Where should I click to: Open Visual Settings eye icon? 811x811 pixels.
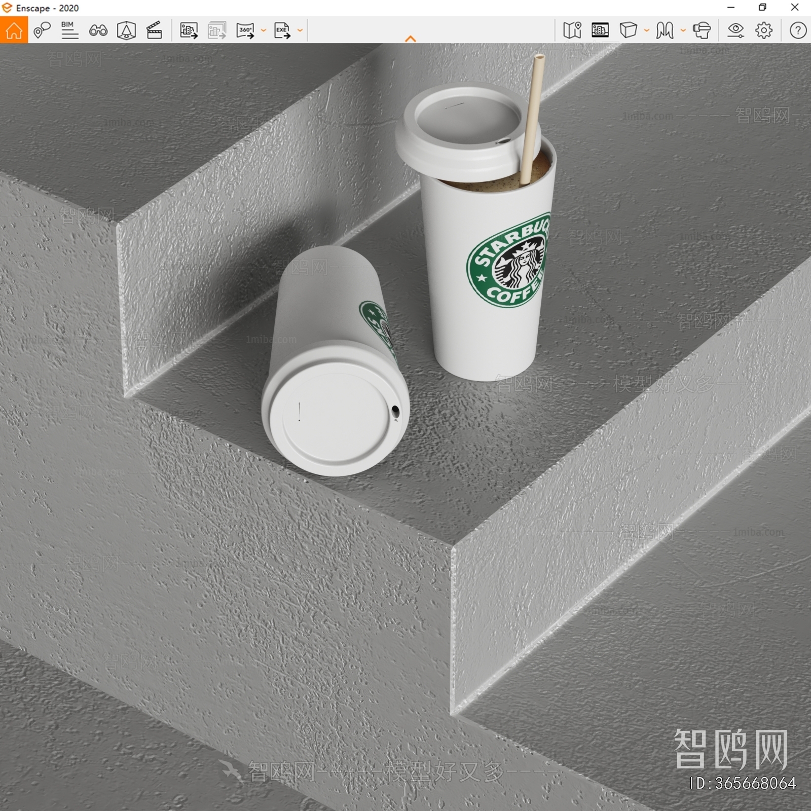pyautogui.click(x=735, y=30)
